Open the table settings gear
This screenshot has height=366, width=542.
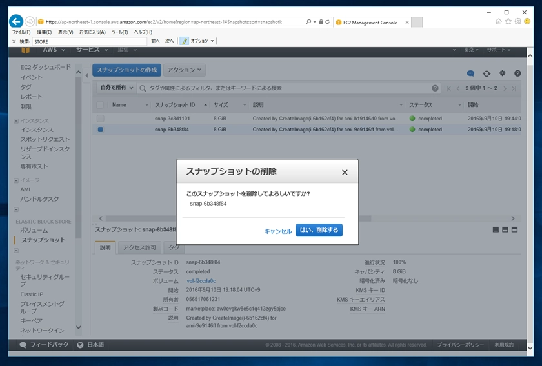[x=502, y=73]
